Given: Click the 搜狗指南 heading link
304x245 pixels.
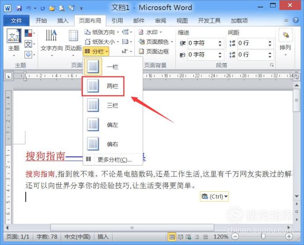Looking at the screenshot, I should (x=45, y=156).
